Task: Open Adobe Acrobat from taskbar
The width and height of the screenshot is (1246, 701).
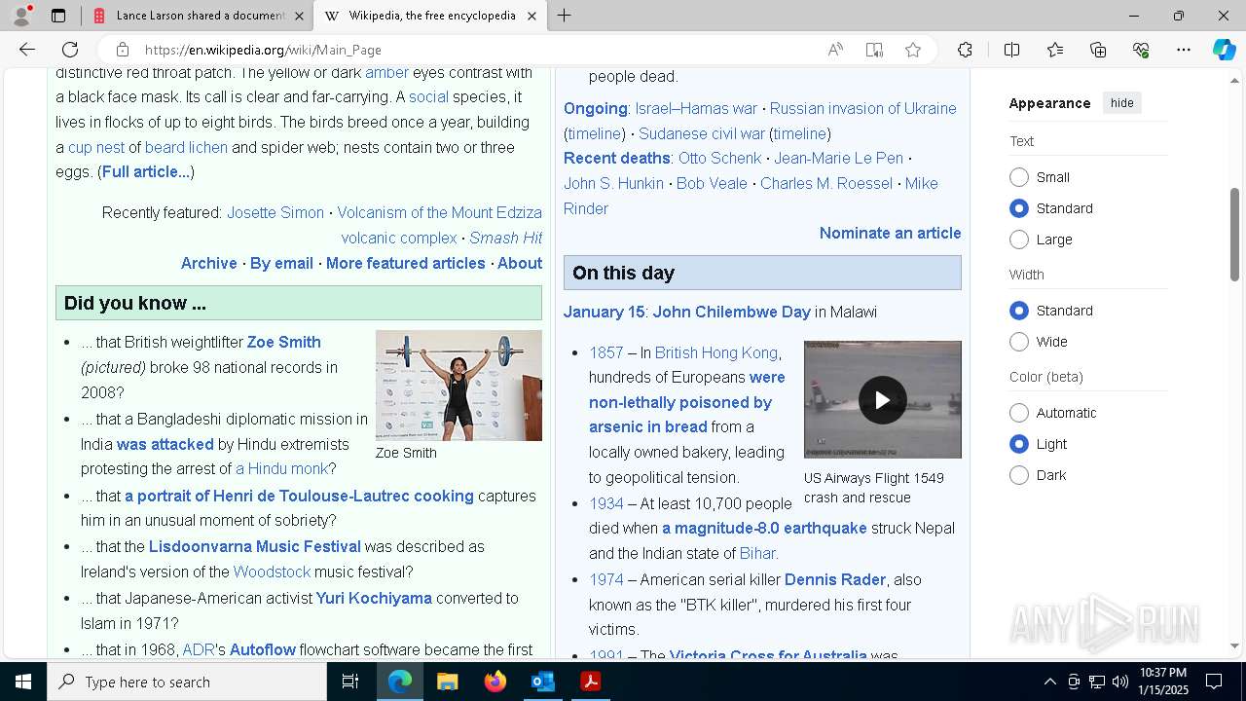Action: point(590,682)
